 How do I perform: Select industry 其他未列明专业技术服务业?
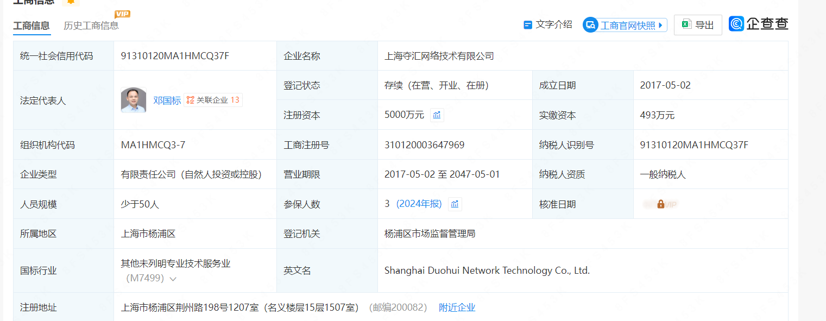click(x=175, y=263)
